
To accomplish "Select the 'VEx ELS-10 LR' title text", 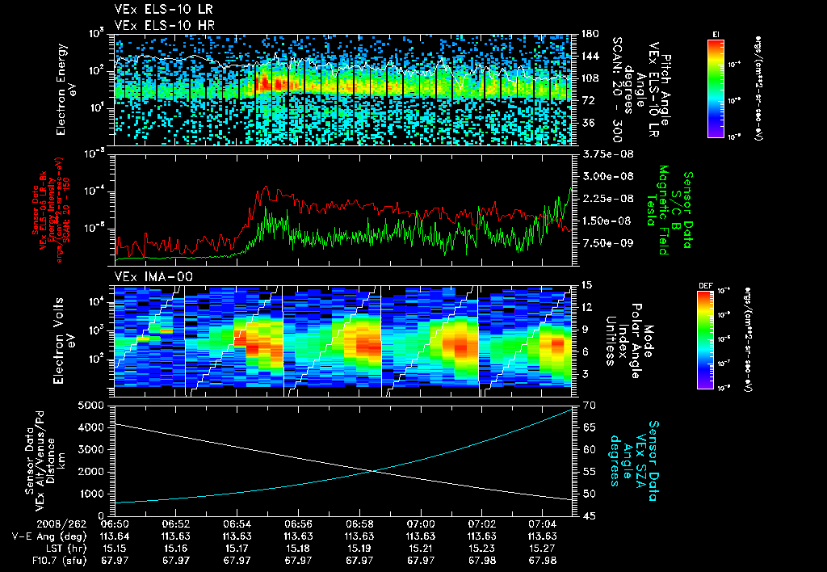I will pyautogui.click(x=163, y=10).
